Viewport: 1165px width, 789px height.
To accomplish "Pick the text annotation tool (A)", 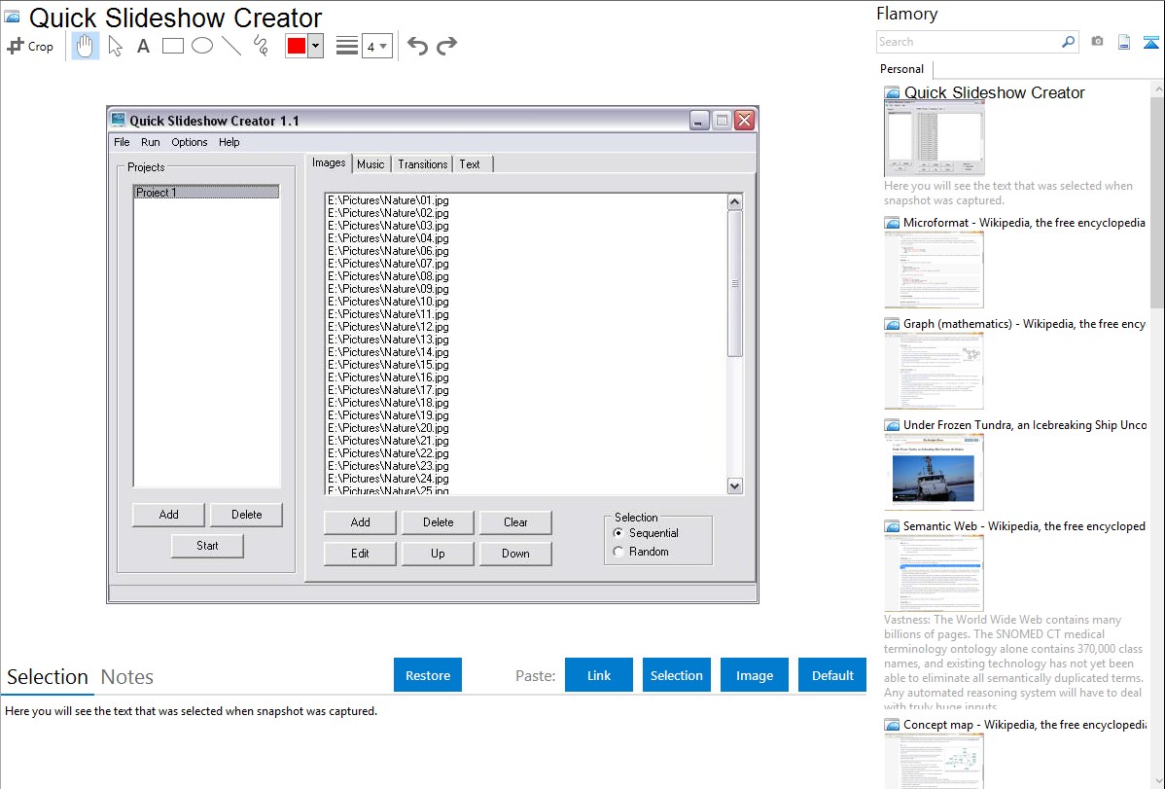I will click(x=143, y=46).
